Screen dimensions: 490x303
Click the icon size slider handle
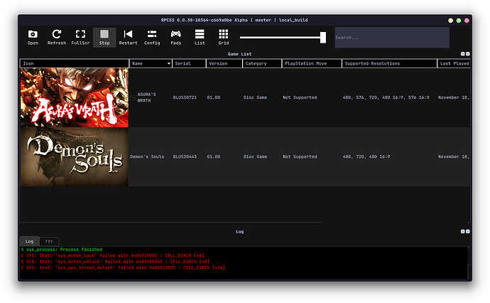click(x=323, y=37)
